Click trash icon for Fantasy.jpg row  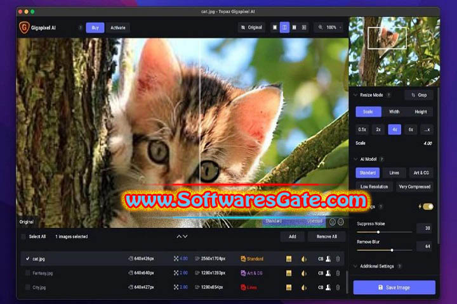tap(338, 273)
